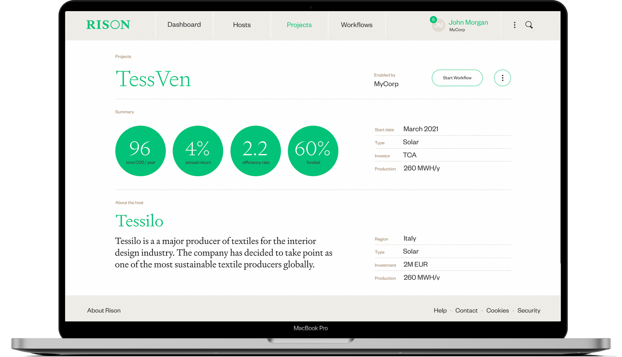This screenshot has width=622, height=357.
Task: Click JM user avatar
Action: pyautogui.click(x=439, y=26)
